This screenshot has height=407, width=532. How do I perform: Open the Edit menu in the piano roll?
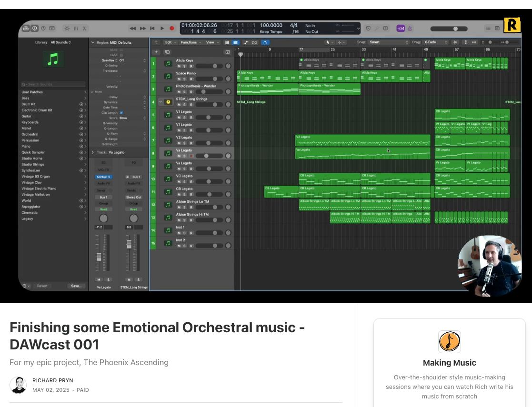click(168, 42)
